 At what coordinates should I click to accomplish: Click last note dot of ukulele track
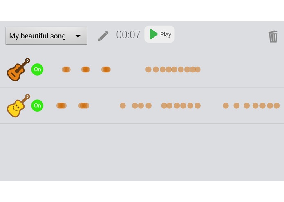point(277,105)
